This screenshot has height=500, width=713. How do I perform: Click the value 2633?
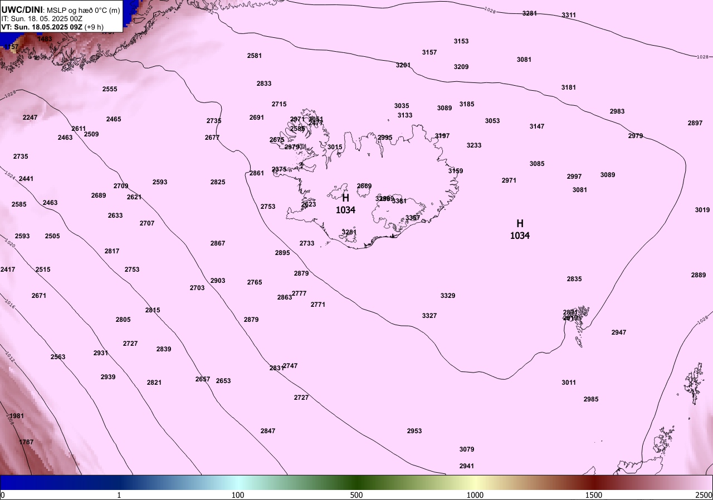[x=115, y=215]
